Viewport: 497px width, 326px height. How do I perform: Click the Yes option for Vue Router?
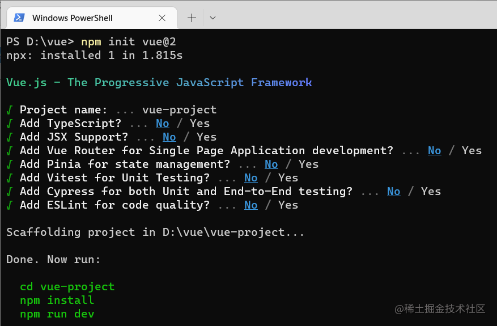click(x=471, y=151)
